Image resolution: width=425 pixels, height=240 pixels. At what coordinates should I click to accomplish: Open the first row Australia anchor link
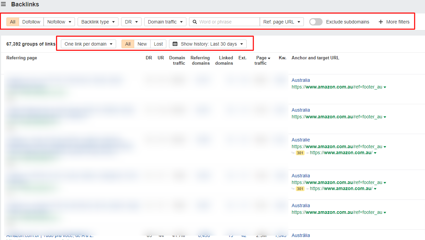(x=301, y=80)
